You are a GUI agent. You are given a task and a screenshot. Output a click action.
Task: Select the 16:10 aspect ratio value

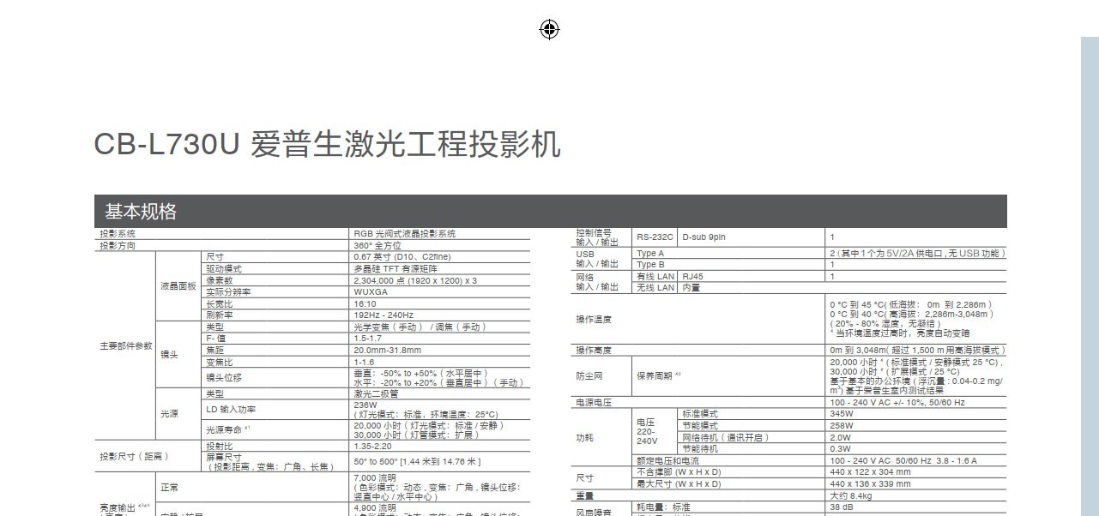(365, 303)
